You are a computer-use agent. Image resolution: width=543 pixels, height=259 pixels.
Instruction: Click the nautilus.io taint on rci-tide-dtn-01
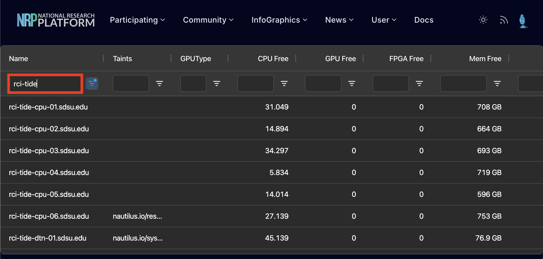[x=138, y=238]
